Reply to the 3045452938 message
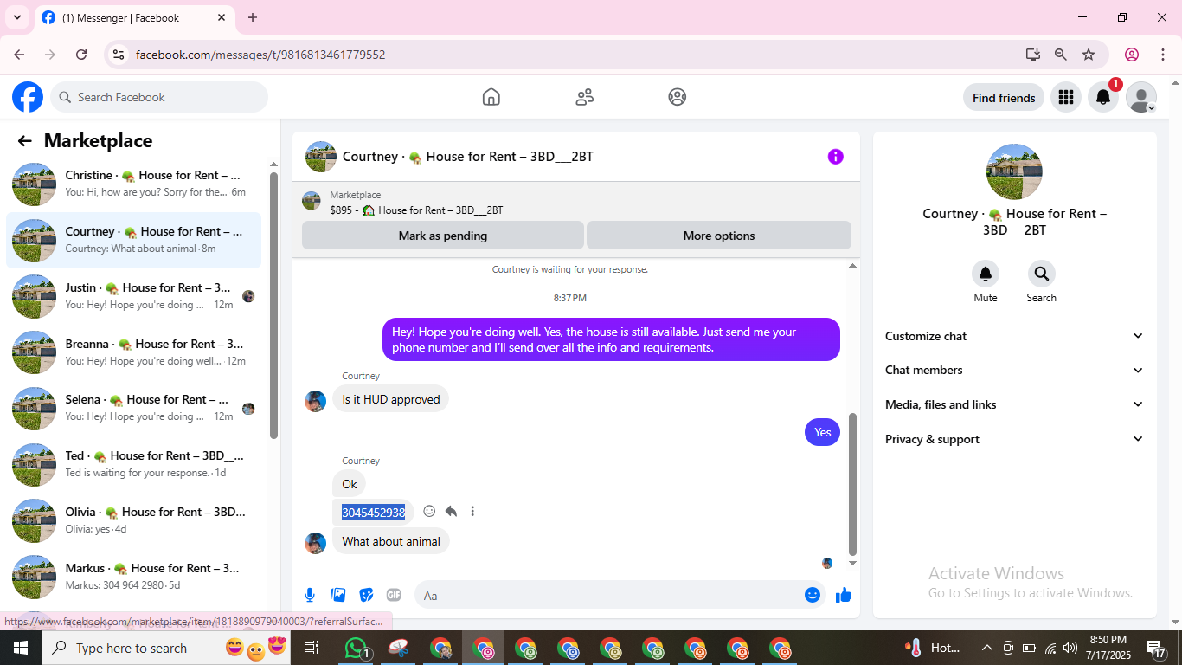 451,512
